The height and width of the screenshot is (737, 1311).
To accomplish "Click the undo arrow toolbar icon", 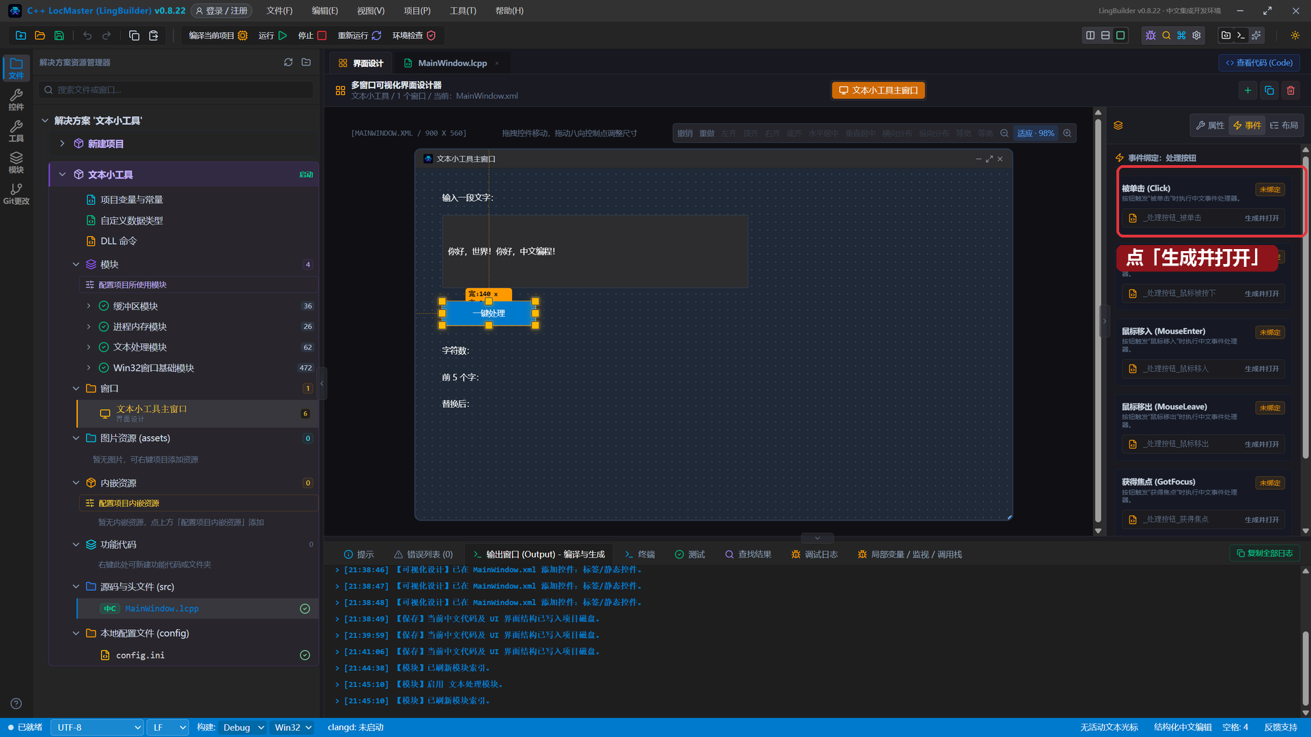I will (87, 35).
